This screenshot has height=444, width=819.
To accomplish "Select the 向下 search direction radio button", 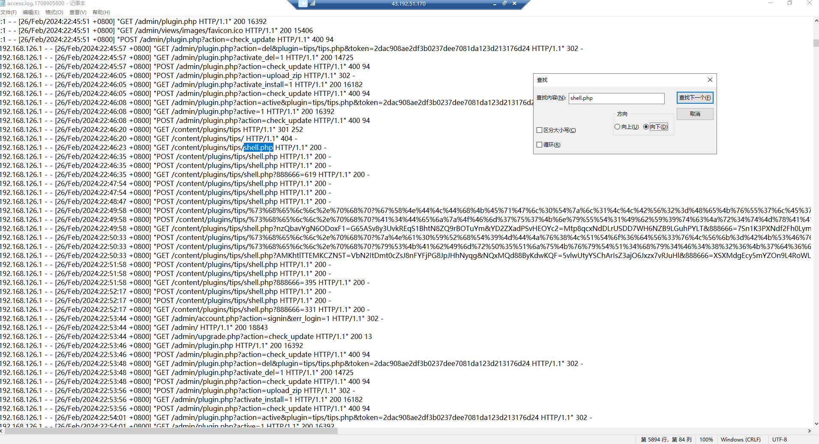I will 646,127.
